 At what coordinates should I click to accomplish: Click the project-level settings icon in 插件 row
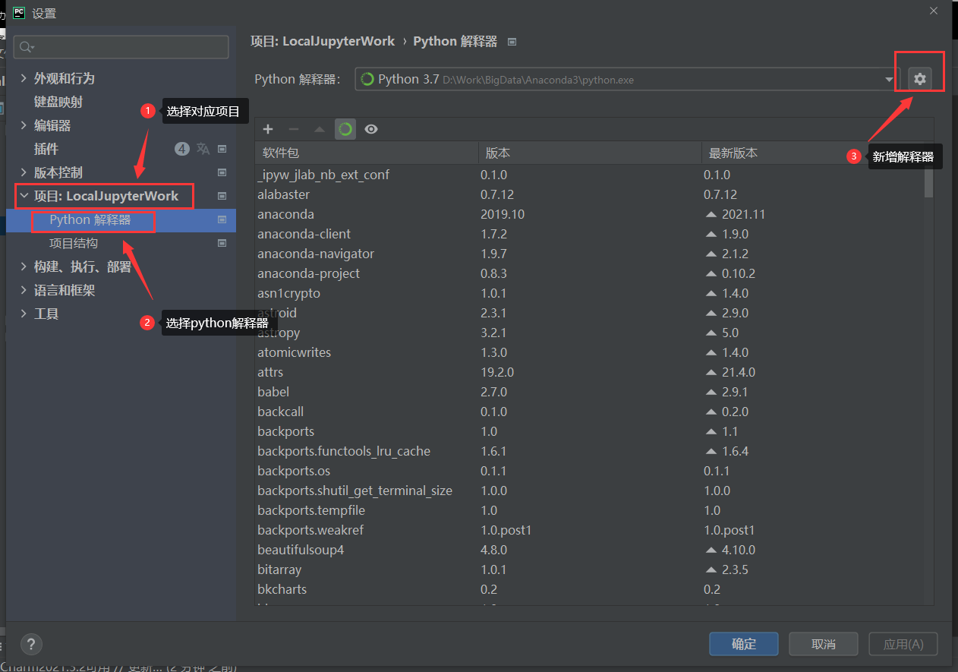click(222, 149)
